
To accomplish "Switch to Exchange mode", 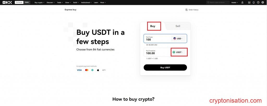I will [19, 2].
